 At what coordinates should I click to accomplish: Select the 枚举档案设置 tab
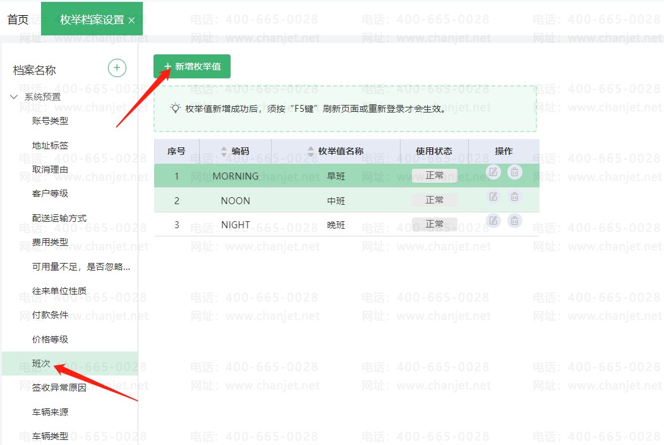[x=92, y=20]
